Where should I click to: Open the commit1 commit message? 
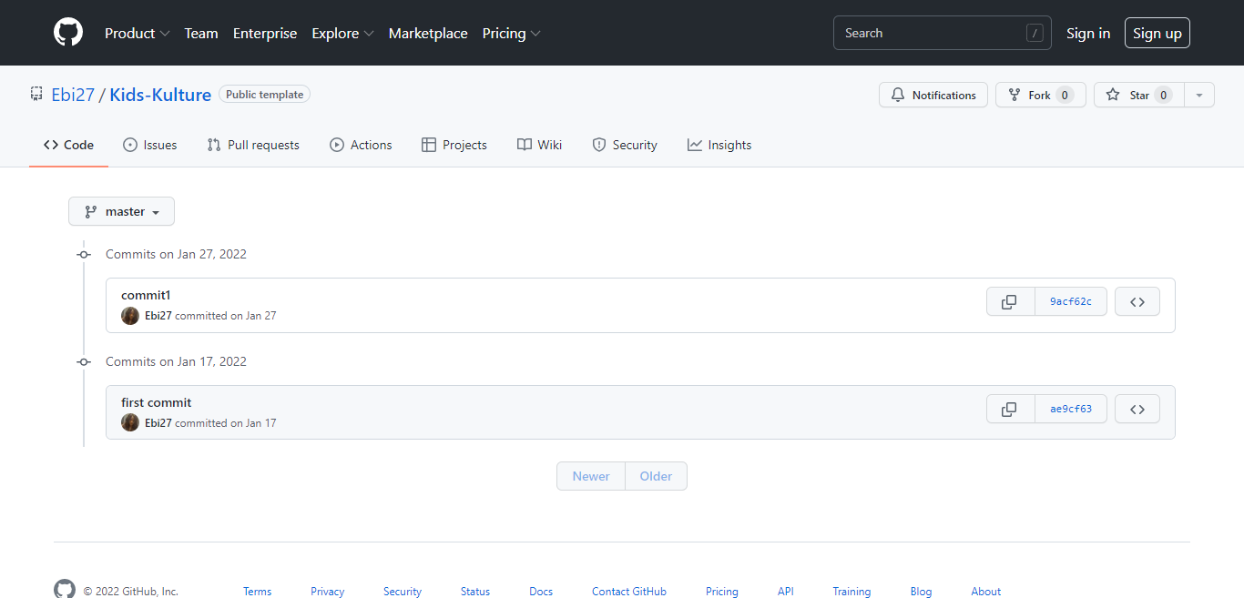pyautogui.click(x=146, y=295)
